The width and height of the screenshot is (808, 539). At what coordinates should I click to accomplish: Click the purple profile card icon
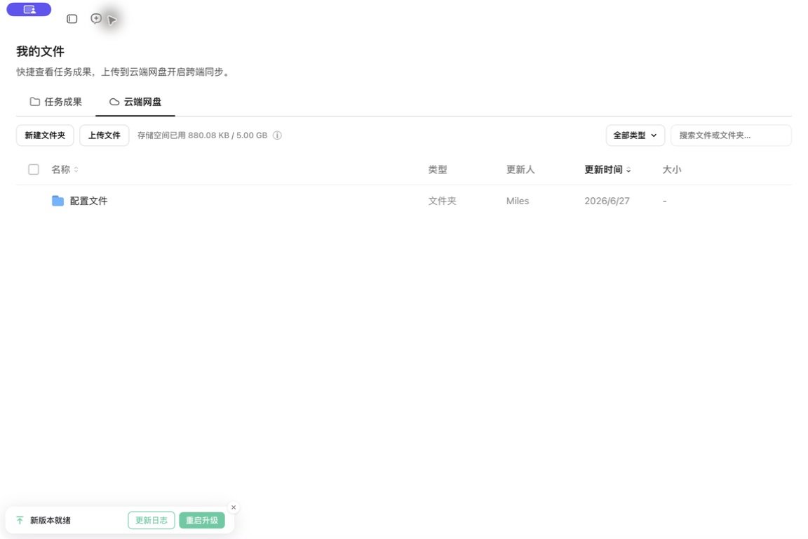point(29,9)
